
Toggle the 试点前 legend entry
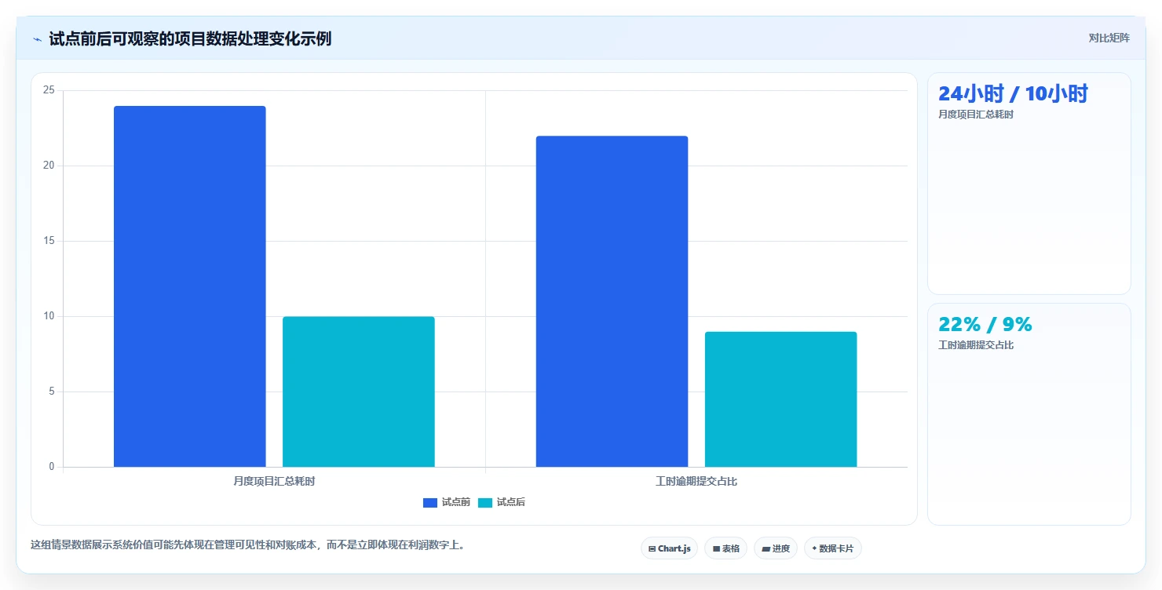447,502
